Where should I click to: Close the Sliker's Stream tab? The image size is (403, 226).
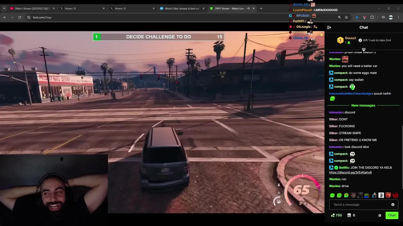54,8
